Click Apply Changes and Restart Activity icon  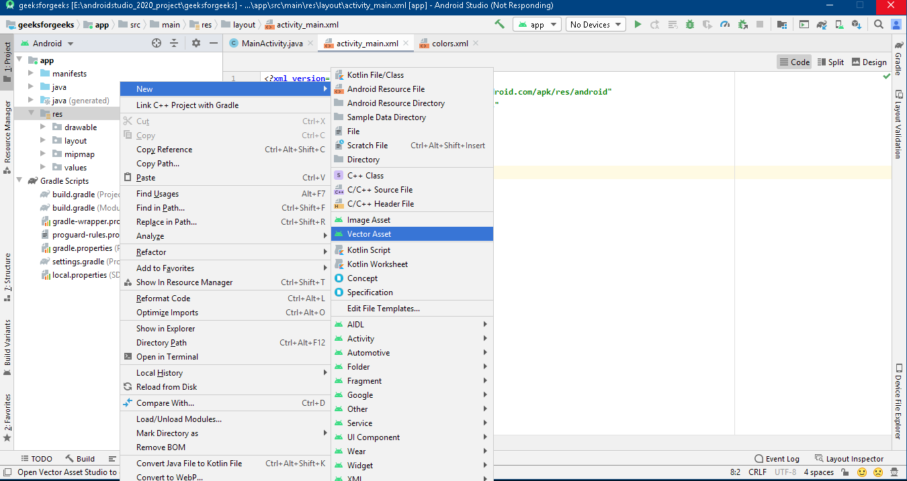(655, 24)
